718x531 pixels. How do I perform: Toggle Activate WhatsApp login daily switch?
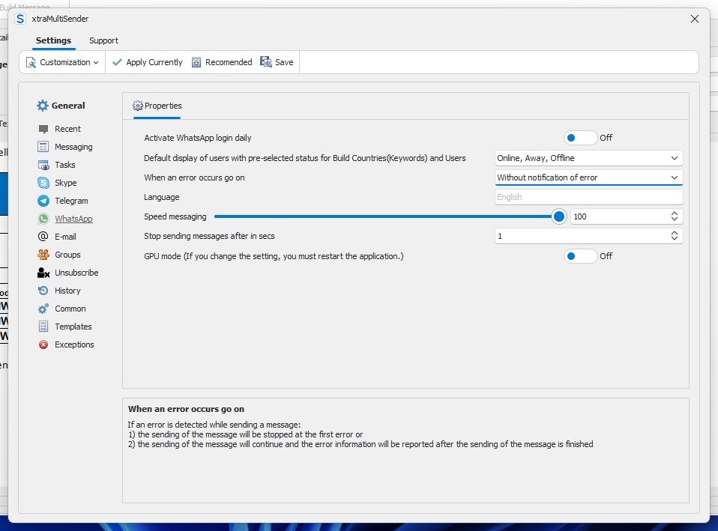(x=580, y=138)
